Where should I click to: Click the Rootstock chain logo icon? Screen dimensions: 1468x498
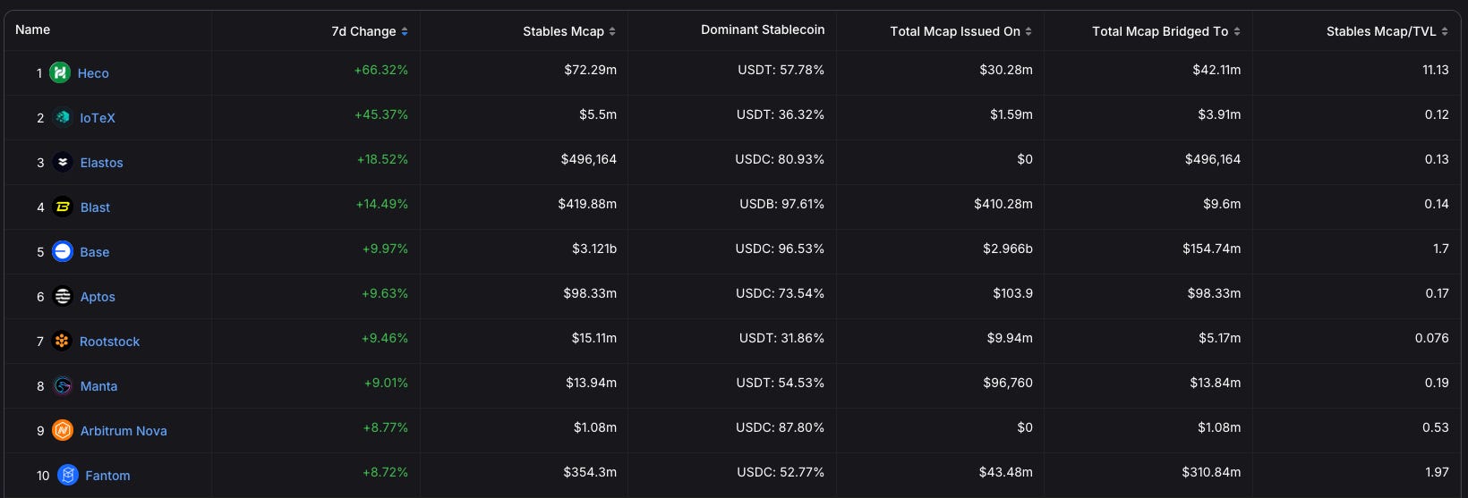pyautogui.click(x=62, y=341)
